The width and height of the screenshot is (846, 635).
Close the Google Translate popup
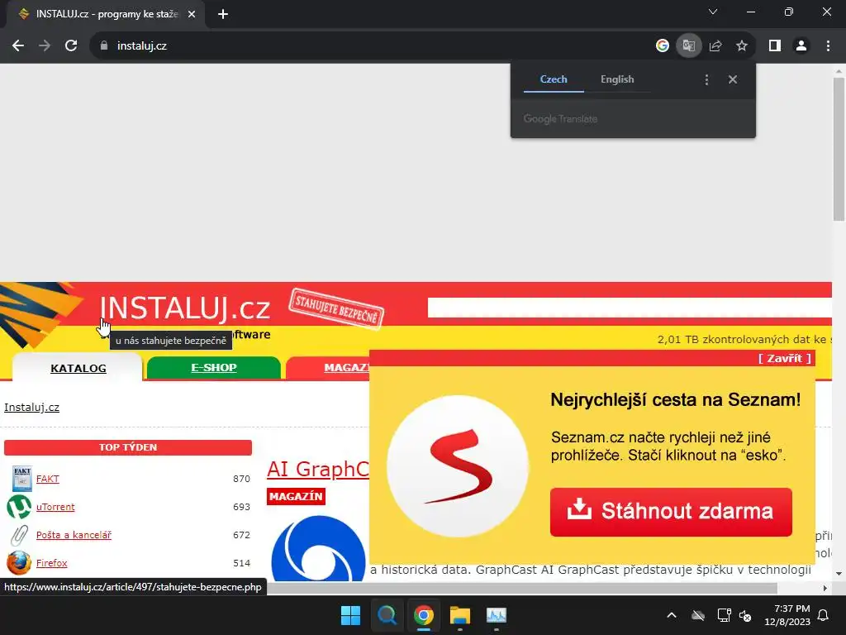tap(732, 80)
